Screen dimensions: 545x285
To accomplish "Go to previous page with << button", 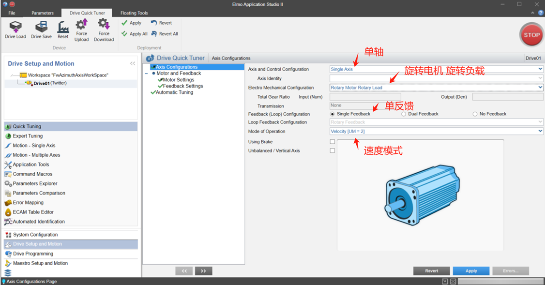I will click(184, 271).
